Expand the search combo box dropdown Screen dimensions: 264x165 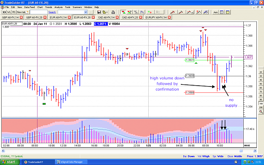click(86, 12)
